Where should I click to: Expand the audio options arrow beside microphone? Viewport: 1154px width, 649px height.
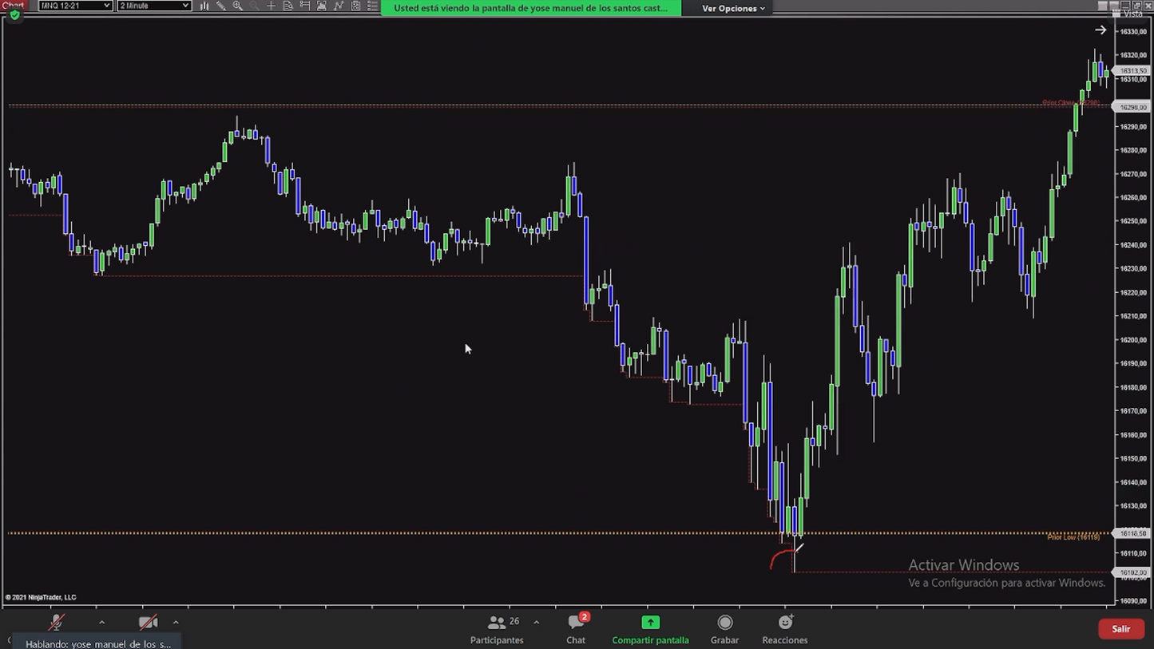click(101, 623)
